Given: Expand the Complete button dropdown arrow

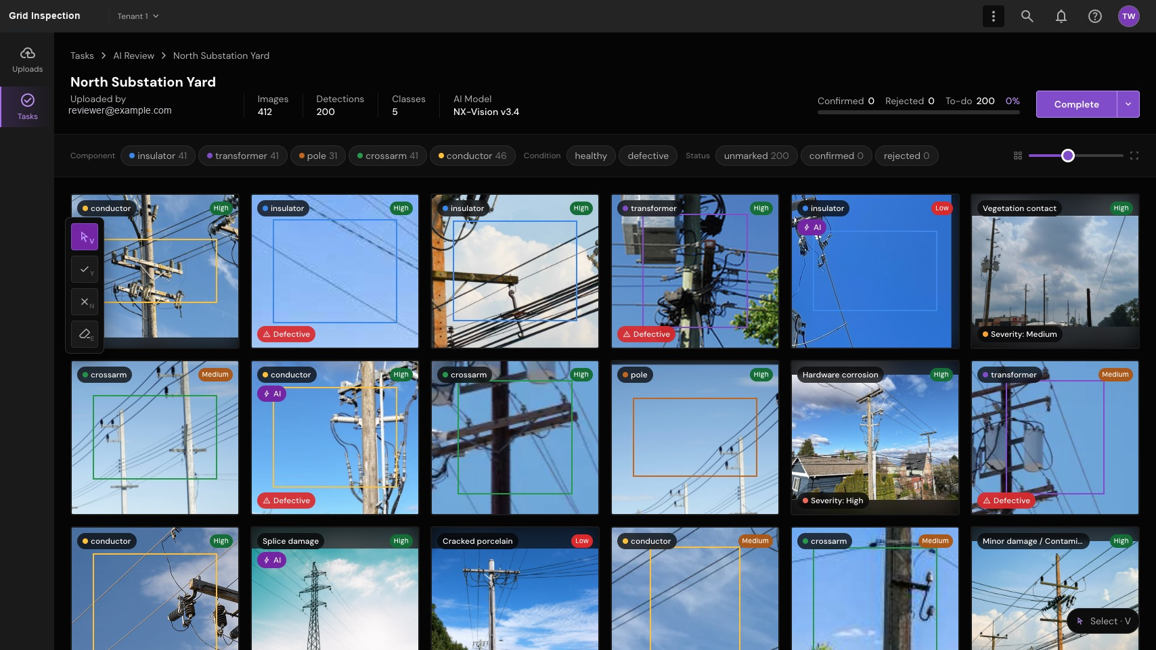Looking at the screenshot, I should click(1128, 104).
